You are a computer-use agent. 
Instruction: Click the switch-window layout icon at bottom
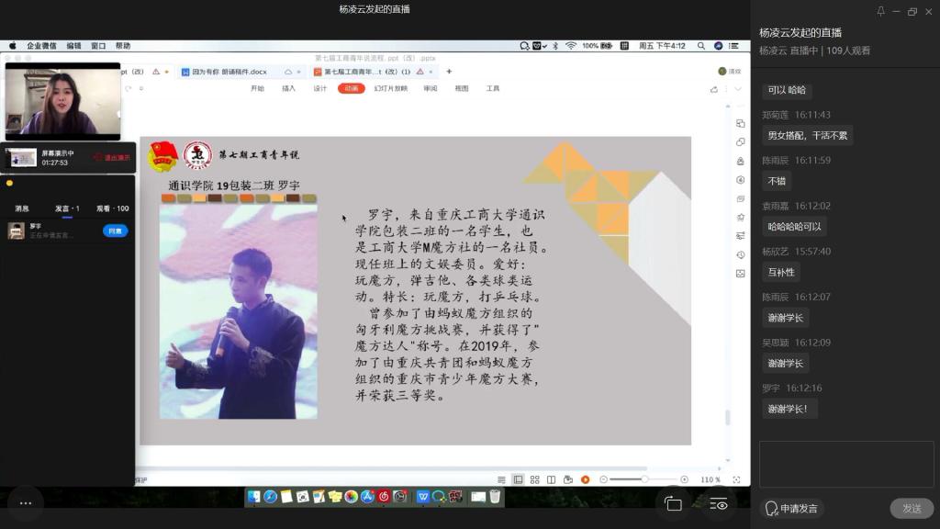point(673,504)
